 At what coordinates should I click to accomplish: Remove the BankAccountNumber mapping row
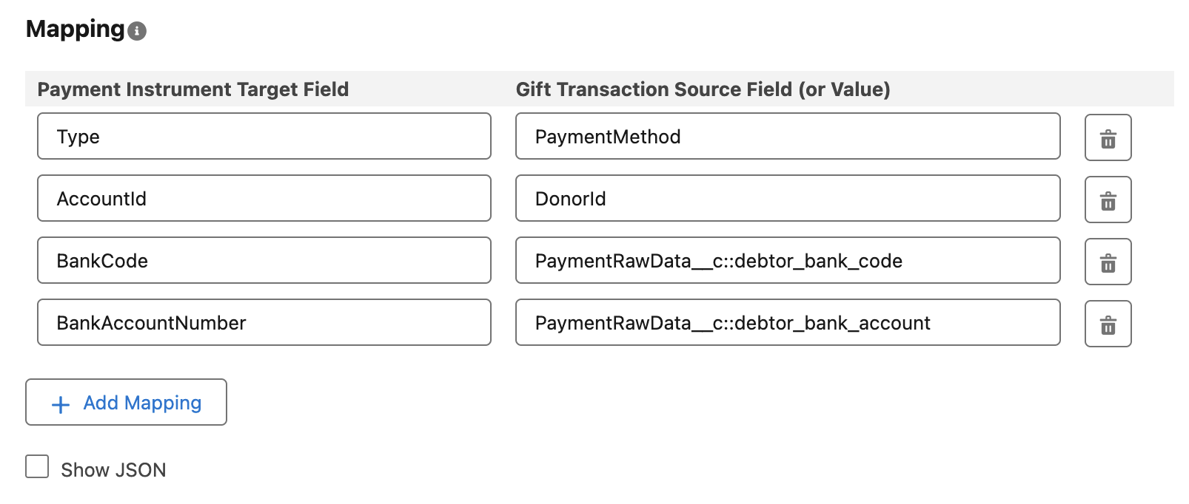1108,324
